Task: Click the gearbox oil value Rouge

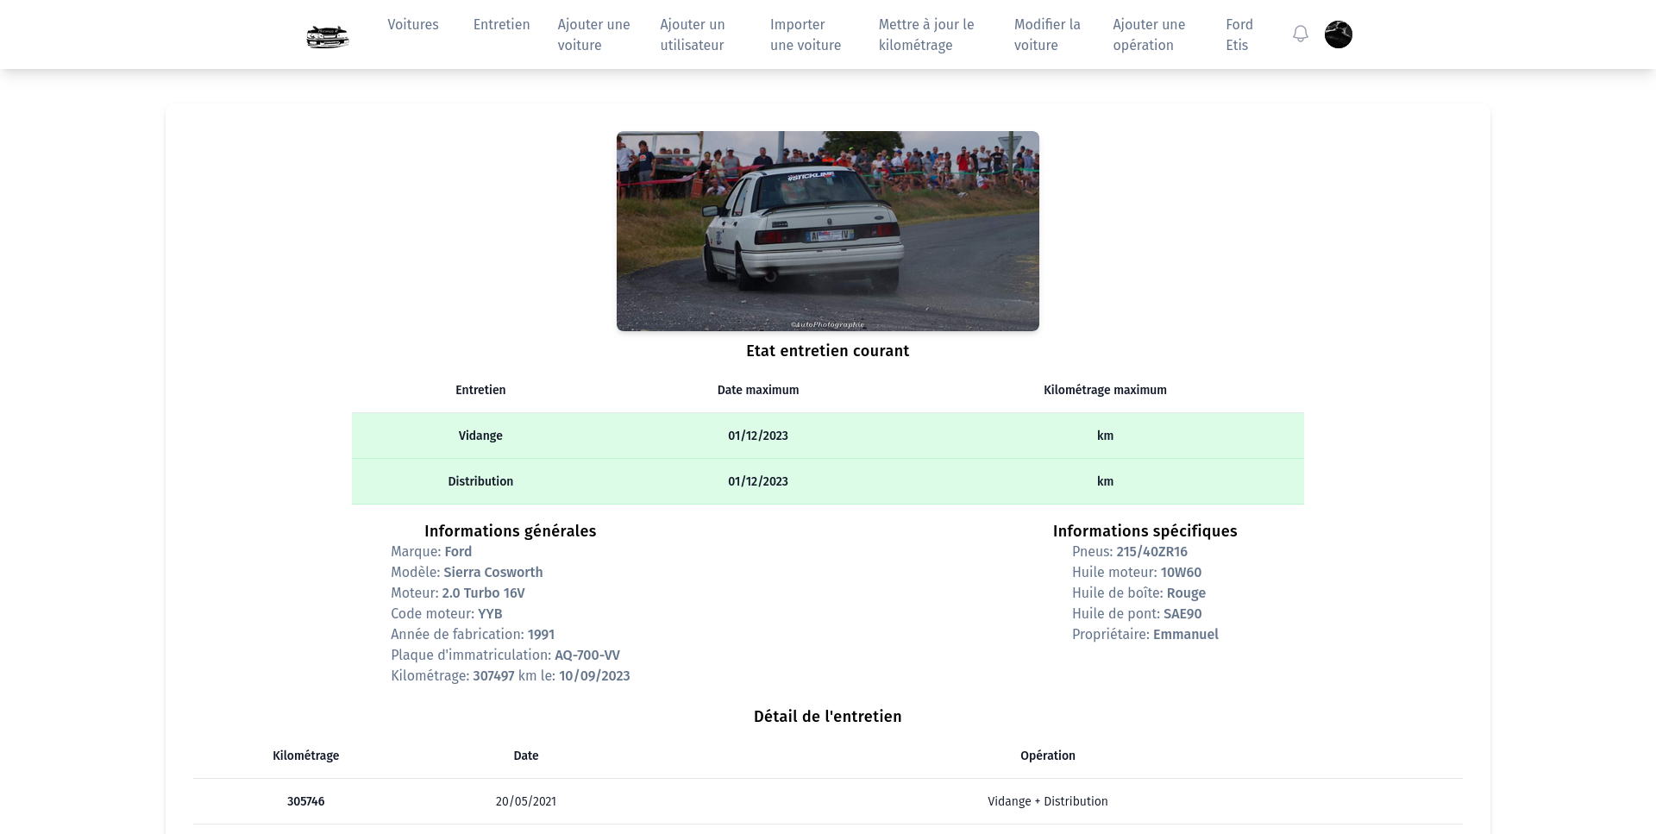Action: coord(1186,593)
